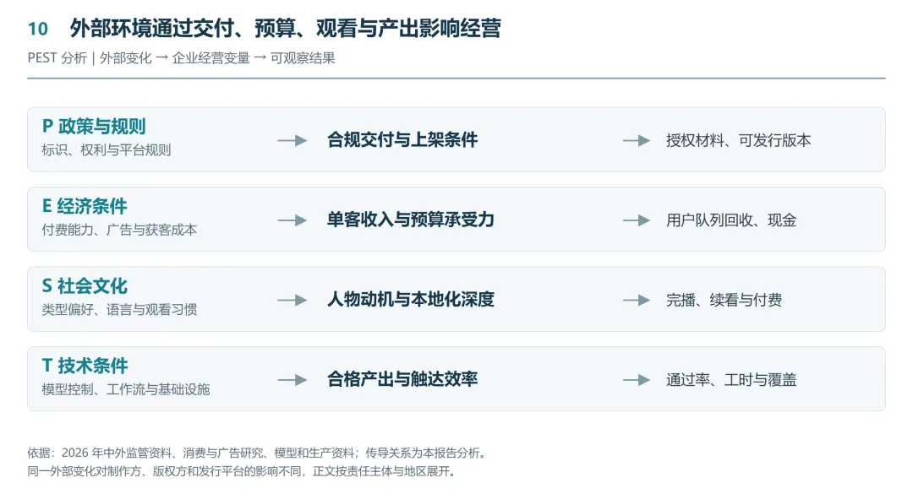Click the slide title 外部环境通过交付、预算
The height and width of the screenshot is (494, 913).
tap(286, 28)
